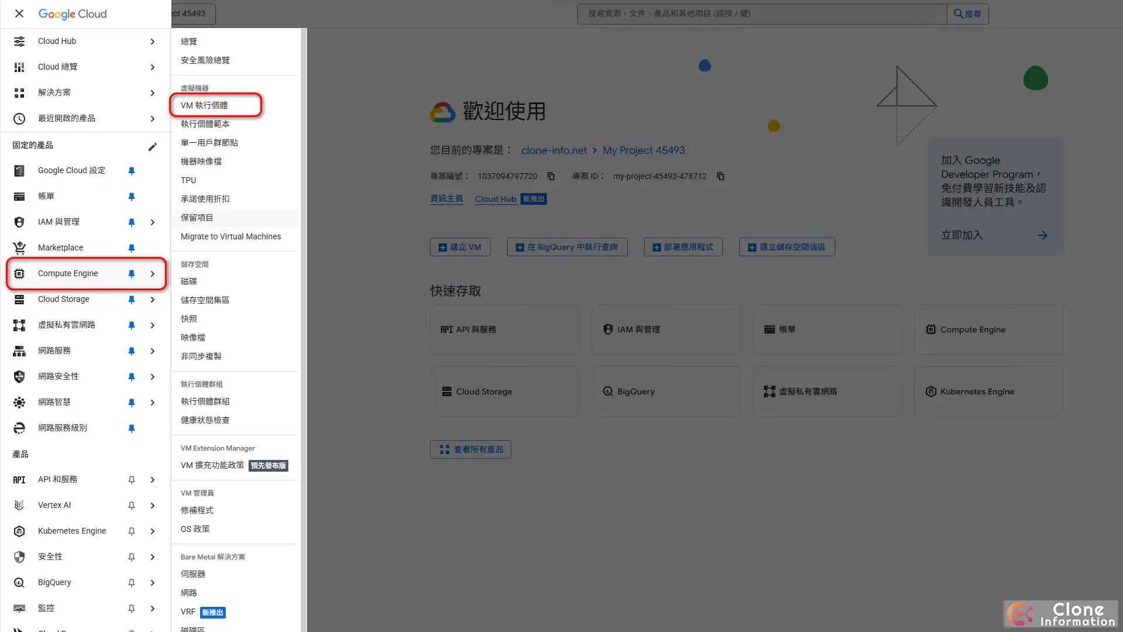Screen dimensions: 1123x632
Task: Click the copy icon next to 專案編號
Action: point(550,176)
